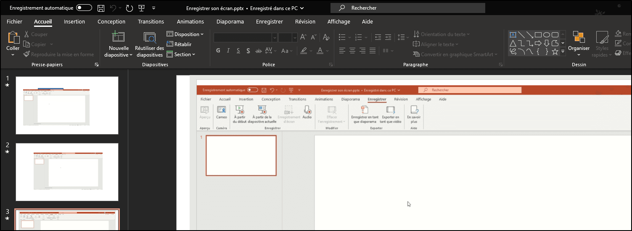Toggle strikethrough ab formatting
632x231 pixels.
tap(259, 51)
